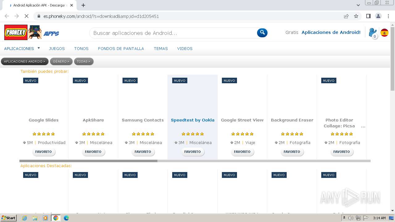This screenshot has height=222, width=395.
Task: Favorite the Photo Editor Collage app
Action: (342, 152)
